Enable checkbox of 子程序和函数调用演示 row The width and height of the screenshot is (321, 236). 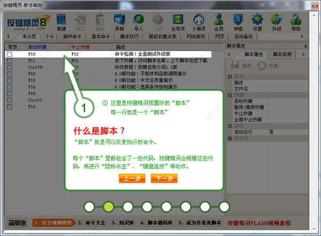click(10, 74)
